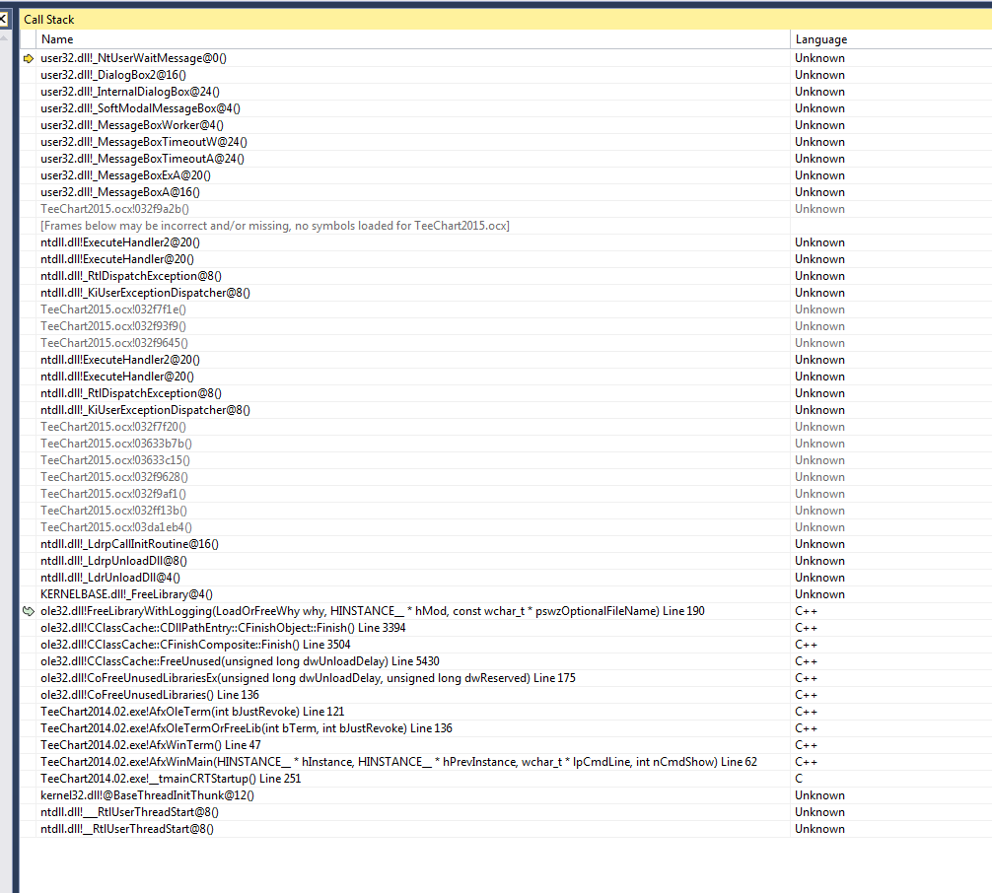
Task: Click the Language column header
Action: [890, 39]
